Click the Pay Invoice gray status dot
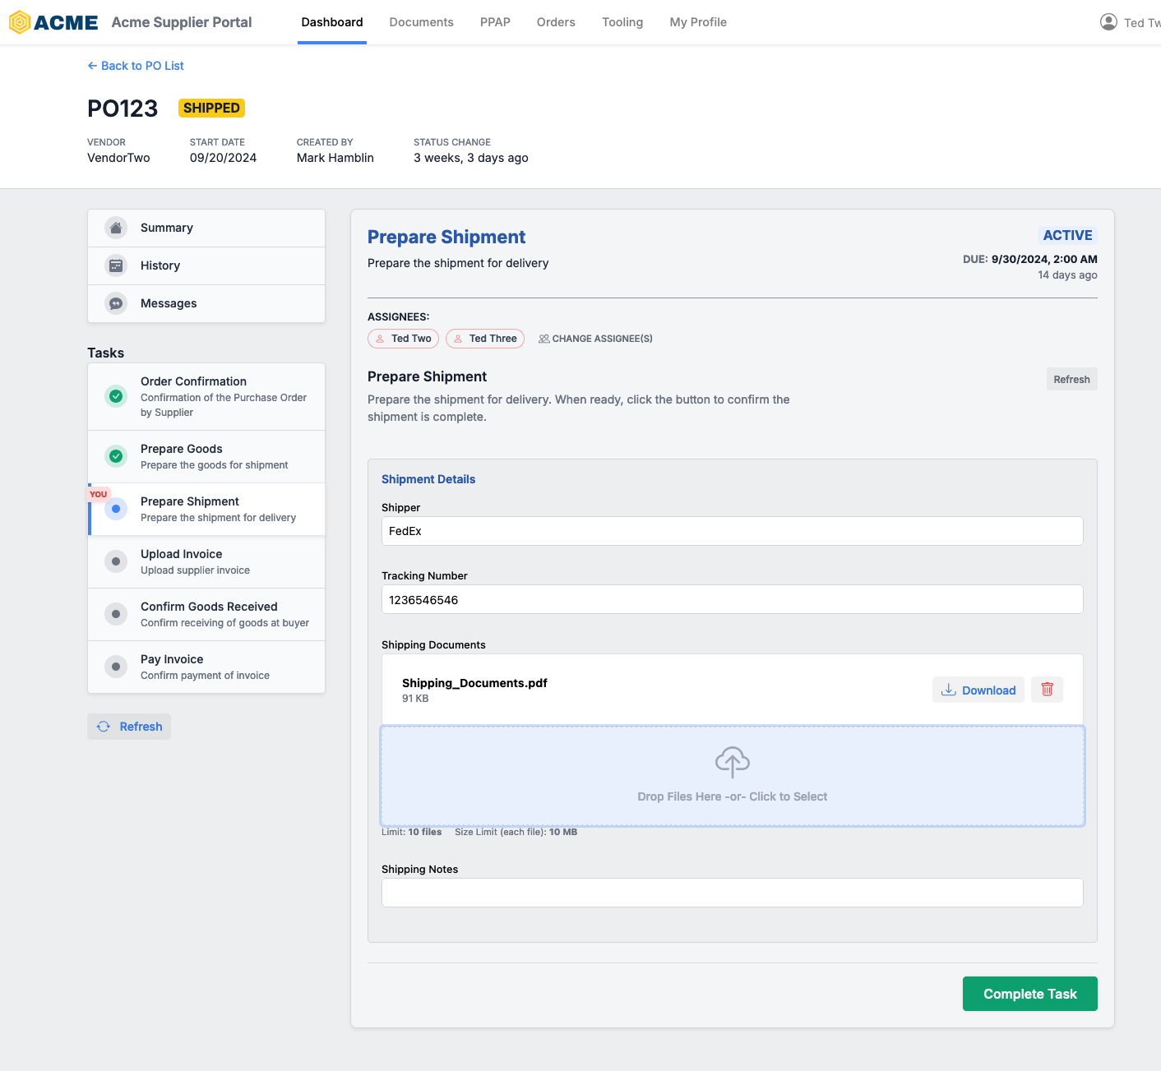This screenshot has height=1071, width=1161. pyautogui.click(x=116, y=667)
